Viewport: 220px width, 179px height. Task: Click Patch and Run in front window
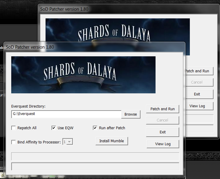tap(163, 109)
